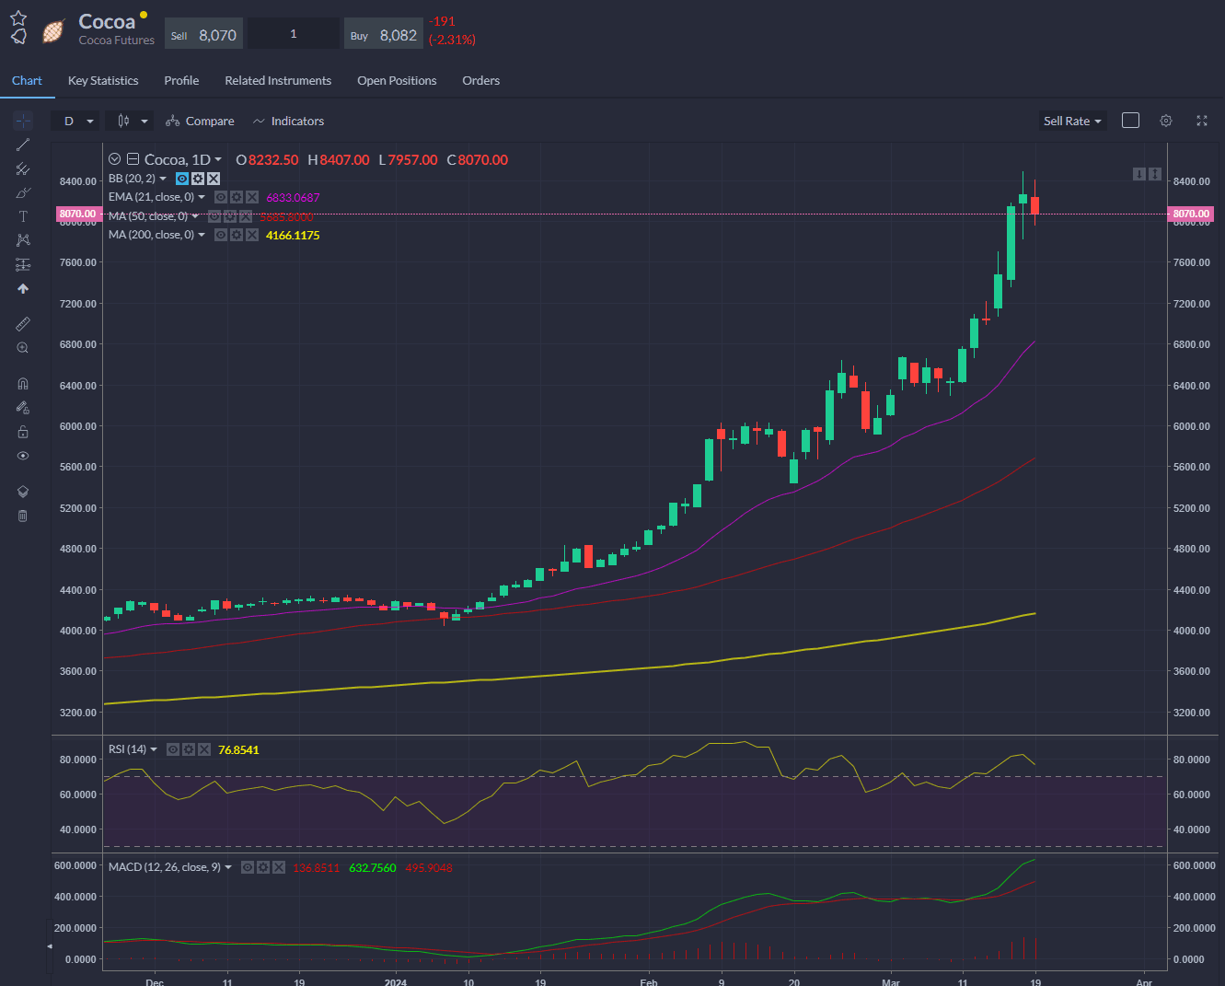Select the up arrow marker tool

[x=23, y=288]
